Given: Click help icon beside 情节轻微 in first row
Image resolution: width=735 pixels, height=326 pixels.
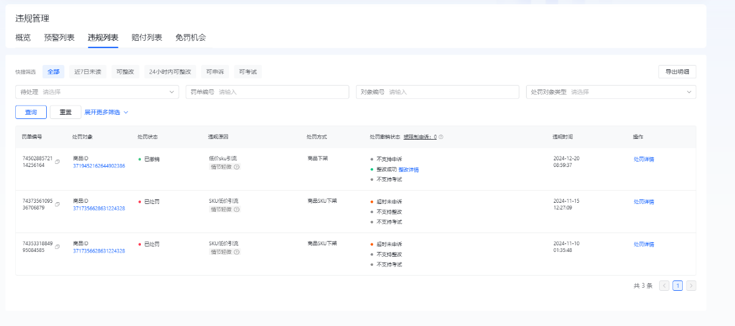Looking at the screenshot, I should [237, 166].
